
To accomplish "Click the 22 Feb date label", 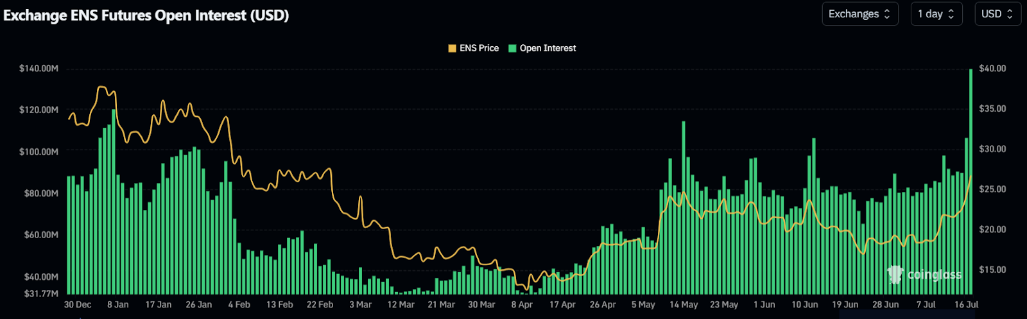I will click(320, 305).
